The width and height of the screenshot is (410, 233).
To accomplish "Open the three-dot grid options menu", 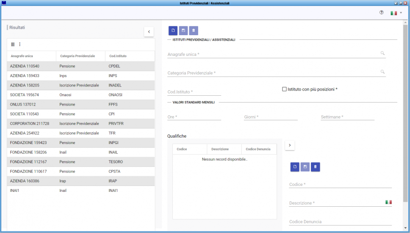I will [x=19, y=44].
